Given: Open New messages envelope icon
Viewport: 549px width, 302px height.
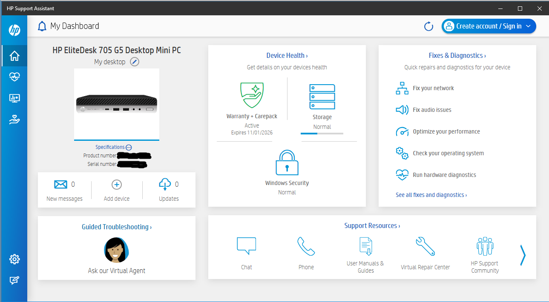Looking at the screenshot, I should 60,184.
